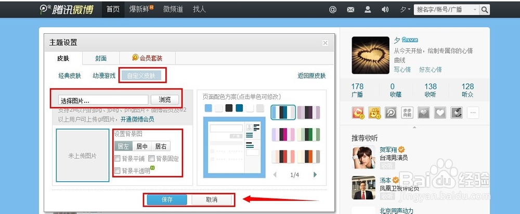Set background alignment to 居左
The height and width of the screenshot is (214, 520).
[123, 146]
